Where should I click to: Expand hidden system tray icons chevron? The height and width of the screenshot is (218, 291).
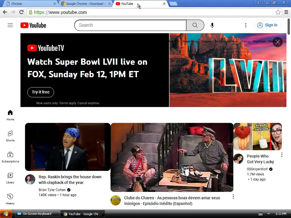268,214
